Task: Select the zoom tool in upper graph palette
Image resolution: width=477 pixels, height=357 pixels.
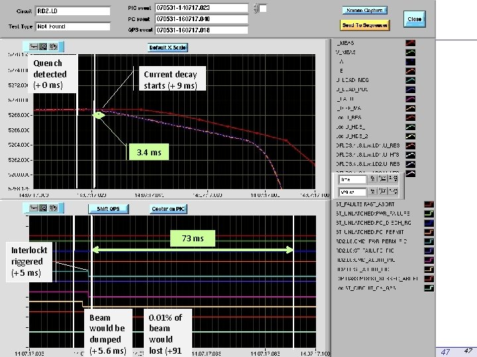Action: click(44, 47)
